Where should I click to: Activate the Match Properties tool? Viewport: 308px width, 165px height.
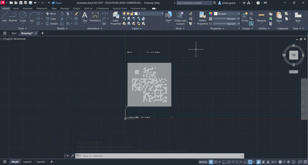point(202,19)
